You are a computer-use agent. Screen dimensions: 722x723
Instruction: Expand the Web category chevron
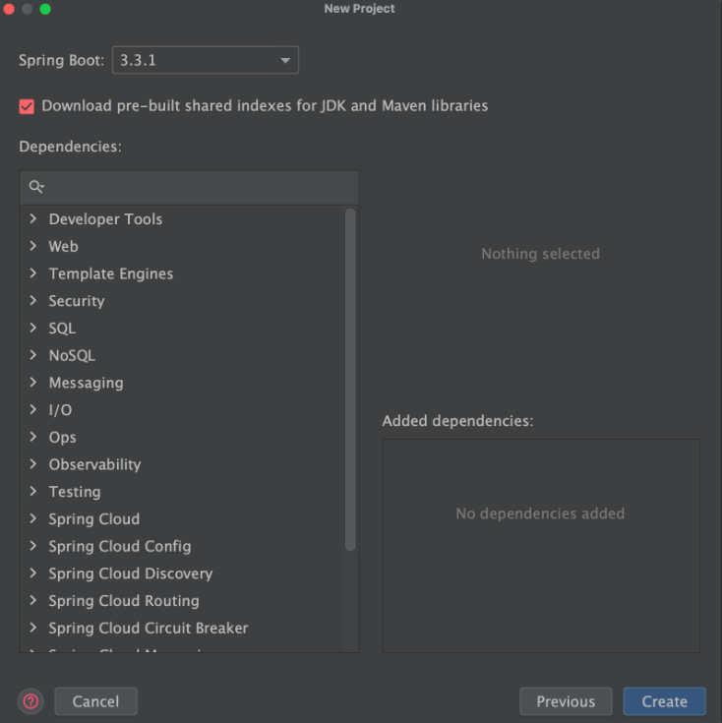pyautogui.click(x=33, y=246)
